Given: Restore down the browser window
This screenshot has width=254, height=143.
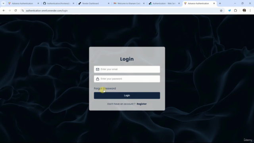Looking at the screenshot, I should click(x=242, y=4).
